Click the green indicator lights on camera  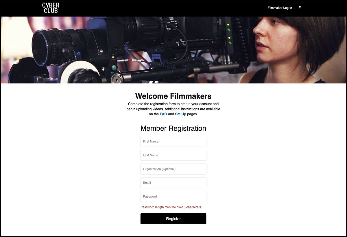229,34
